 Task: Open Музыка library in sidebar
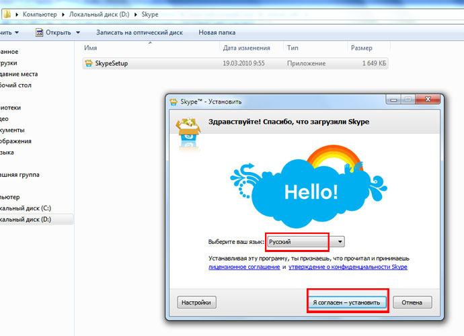click(7, 153)
